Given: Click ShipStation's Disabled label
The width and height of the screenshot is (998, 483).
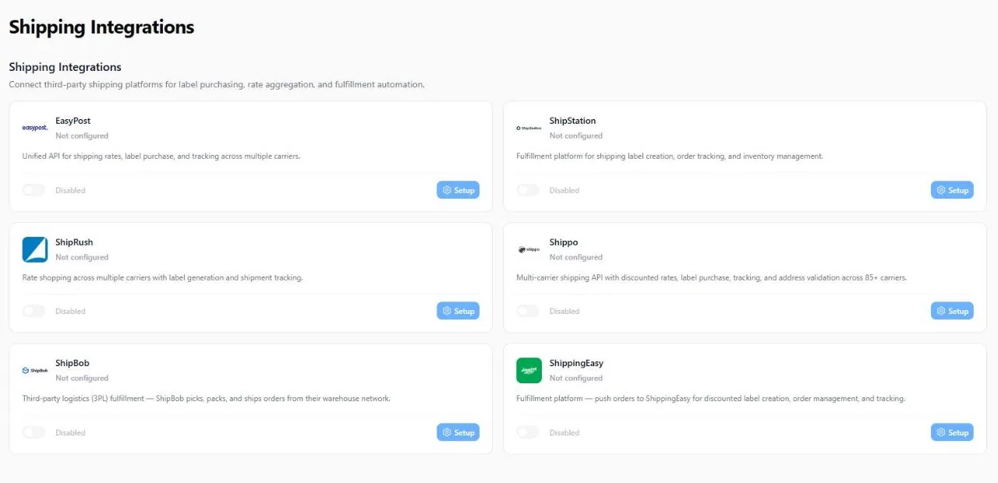Looking at the screenshot, I should coord(564,190).
